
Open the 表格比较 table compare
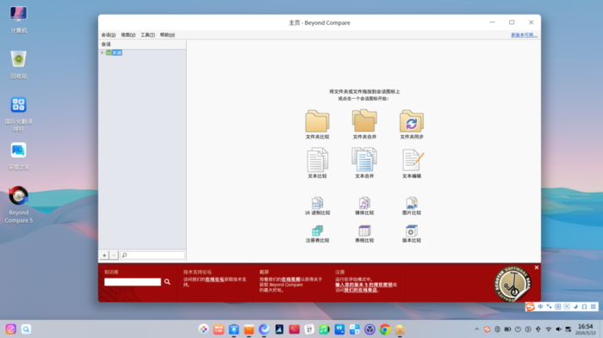tap(364, 234)
